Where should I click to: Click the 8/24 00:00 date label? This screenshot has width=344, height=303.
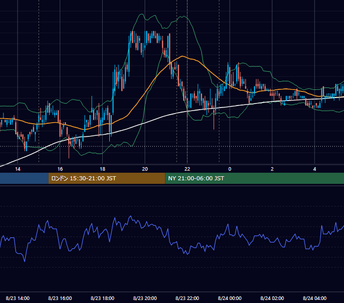[x=230, y=298]
